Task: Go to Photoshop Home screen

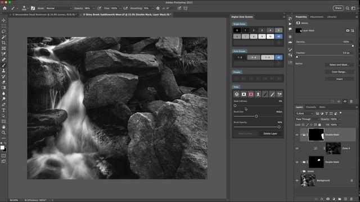Action: 5,8
